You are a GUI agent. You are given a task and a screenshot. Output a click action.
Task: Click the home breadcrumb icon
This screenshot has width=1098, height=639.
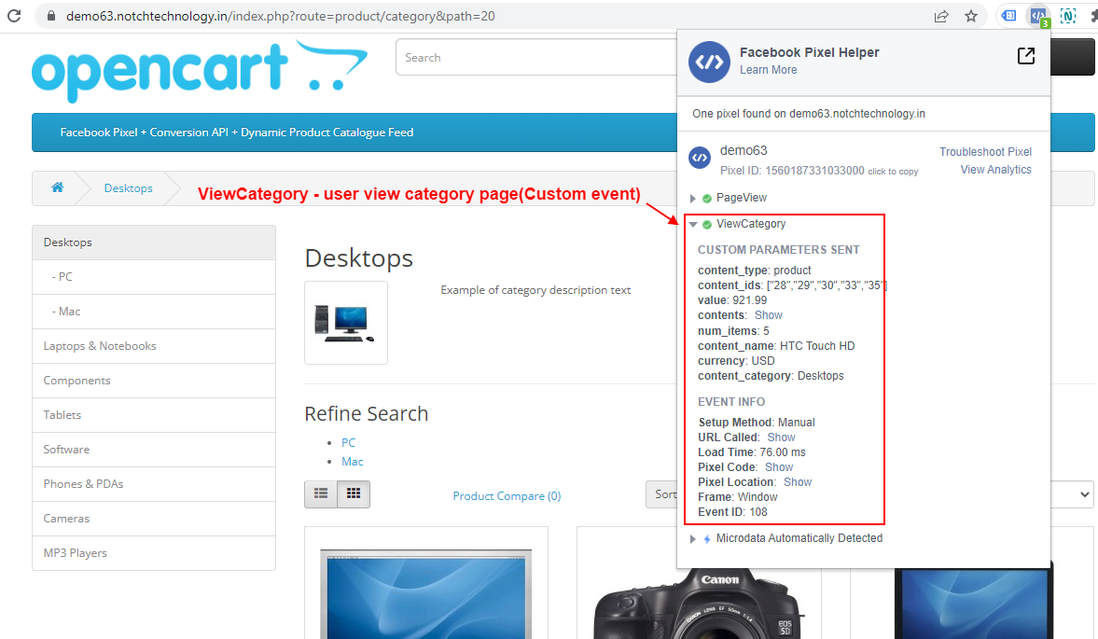click(x=57, y=188)
